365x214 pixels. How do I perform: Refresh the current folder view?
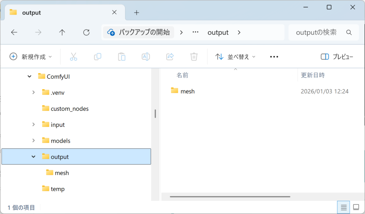tap(86, 32)
